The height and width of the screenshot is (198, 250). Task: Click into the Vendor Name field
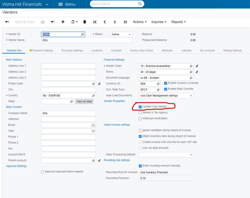click(x=87, y=40)
